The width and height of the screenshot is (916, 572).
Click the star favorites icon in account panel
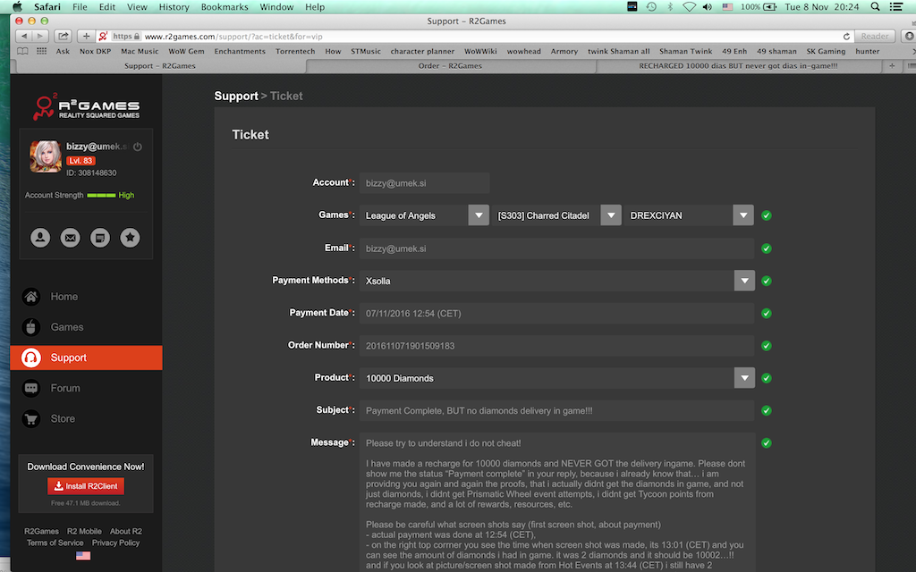(130, 237)
